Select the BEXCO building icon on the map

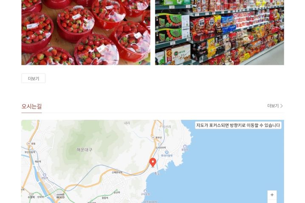point(60,195)
